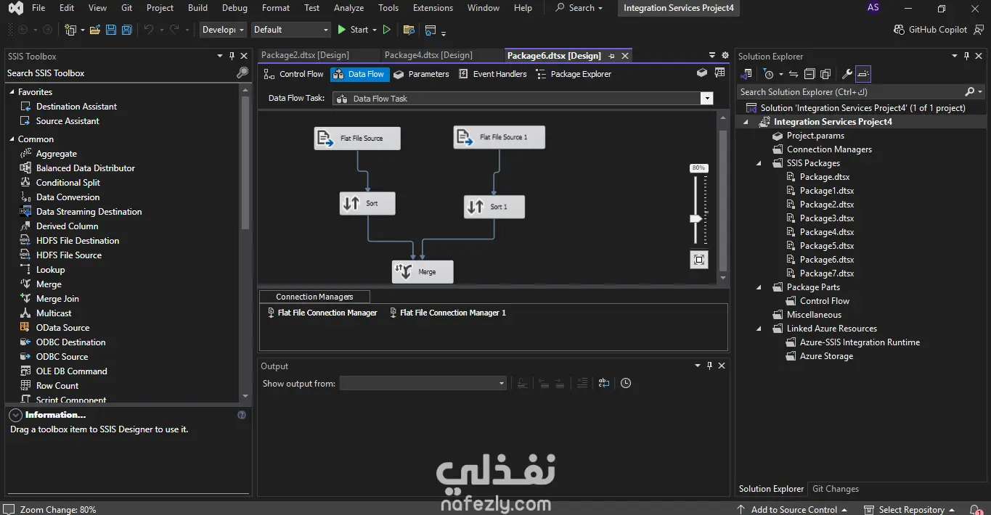Screen dimensions: 991x515
Task: Open the Build menu
Action: (x=197, y=8)
